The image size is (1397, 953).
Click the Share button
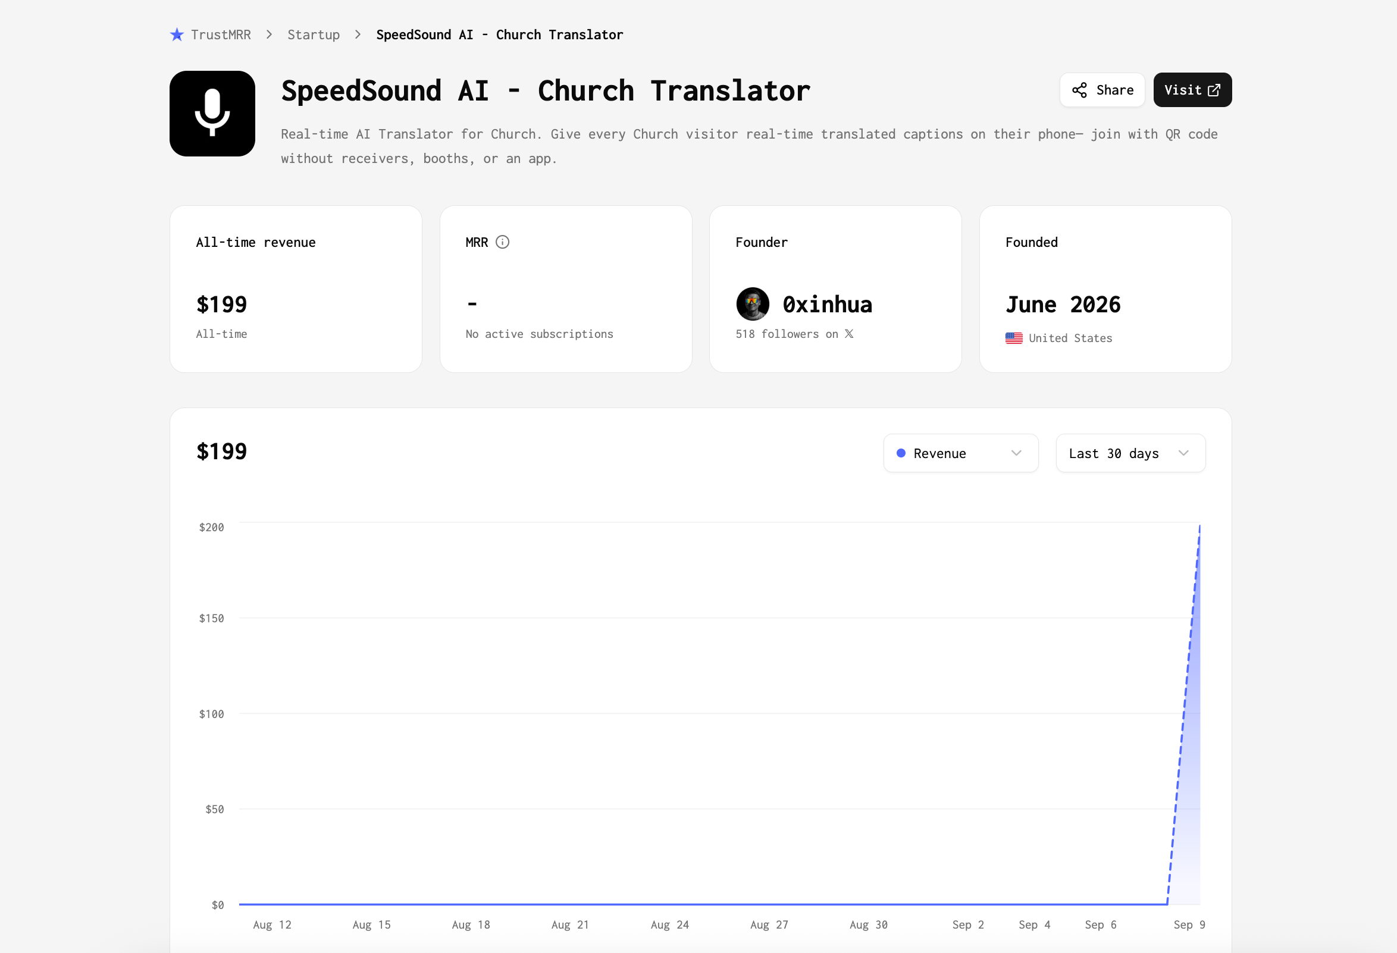[x=1102, y=90]
